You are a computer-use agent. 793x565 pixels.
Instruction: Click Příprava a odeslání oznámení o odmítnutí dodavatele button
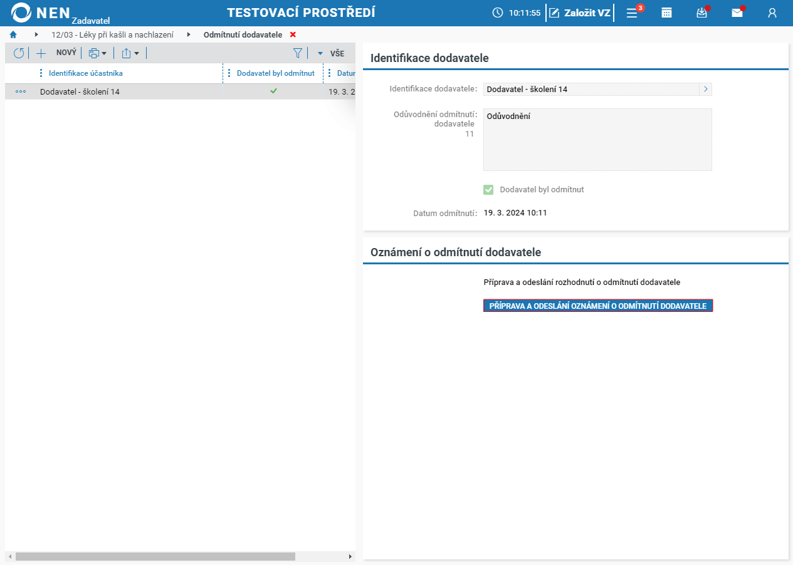[598, 306]
